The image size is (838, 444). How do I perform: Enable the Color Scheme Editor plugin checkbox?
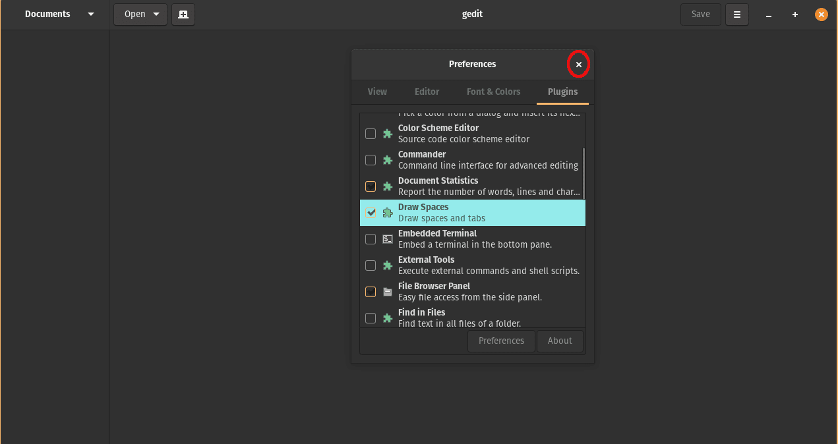pyautogui.click(x=371, y=134)
